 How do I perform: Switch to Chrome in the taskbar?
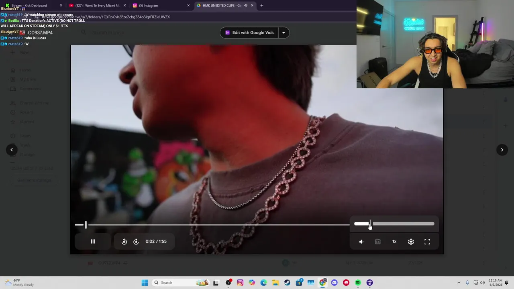click(323, 283)
